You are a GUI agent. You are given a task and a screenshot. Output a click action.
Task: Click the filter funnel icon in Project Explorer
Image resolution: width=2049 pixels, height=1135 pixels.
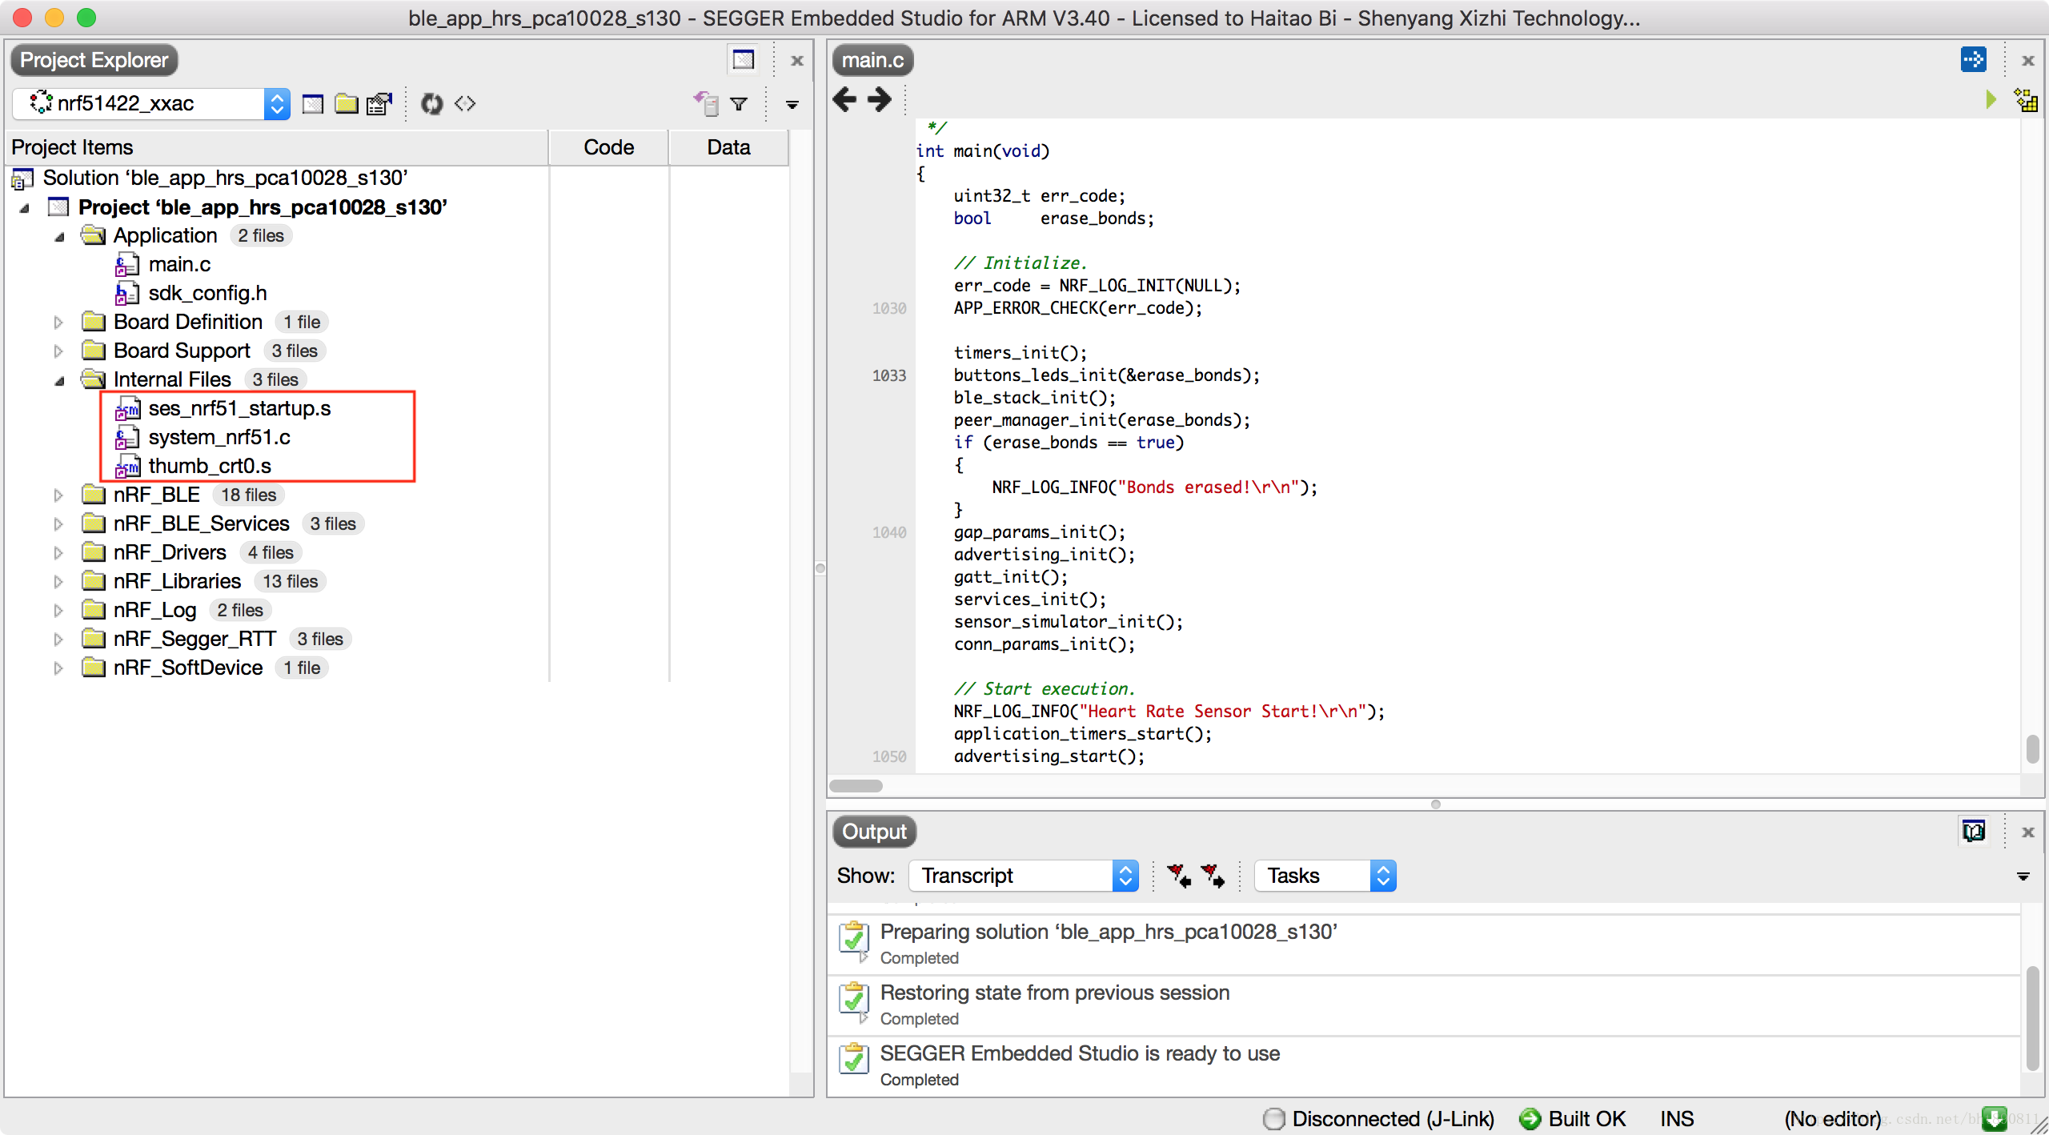(x=740, y=104)
